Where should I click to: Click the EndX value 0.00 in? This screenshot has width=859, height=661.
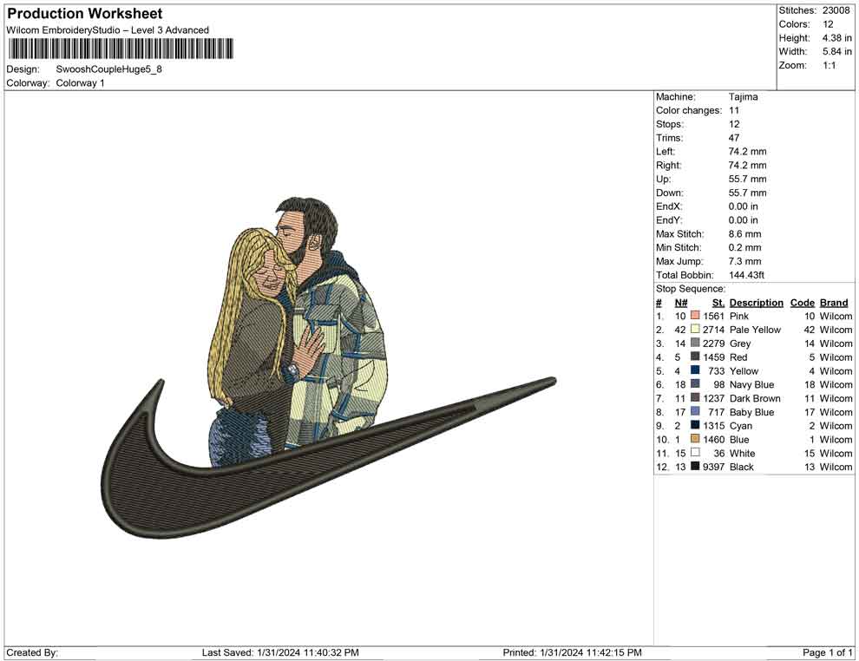(744, 206)
